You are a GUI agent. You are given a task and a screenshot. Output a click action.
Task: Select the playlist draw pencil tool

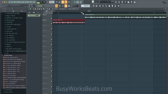tap(33, 9)
